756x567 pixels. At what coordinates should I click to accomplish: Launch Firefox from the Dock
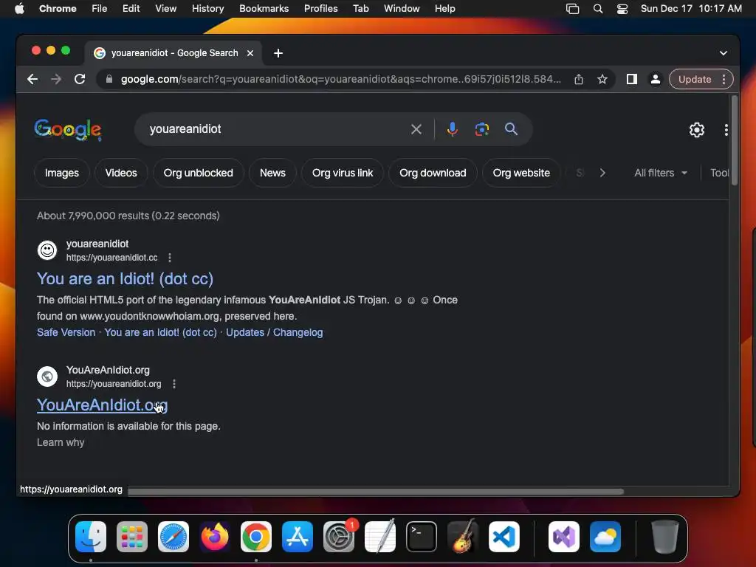(x=215, y=537)
